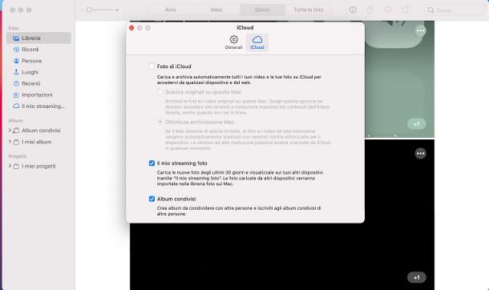Click the Recenti clock icon
Screen dimensions: 489x290
16,83
